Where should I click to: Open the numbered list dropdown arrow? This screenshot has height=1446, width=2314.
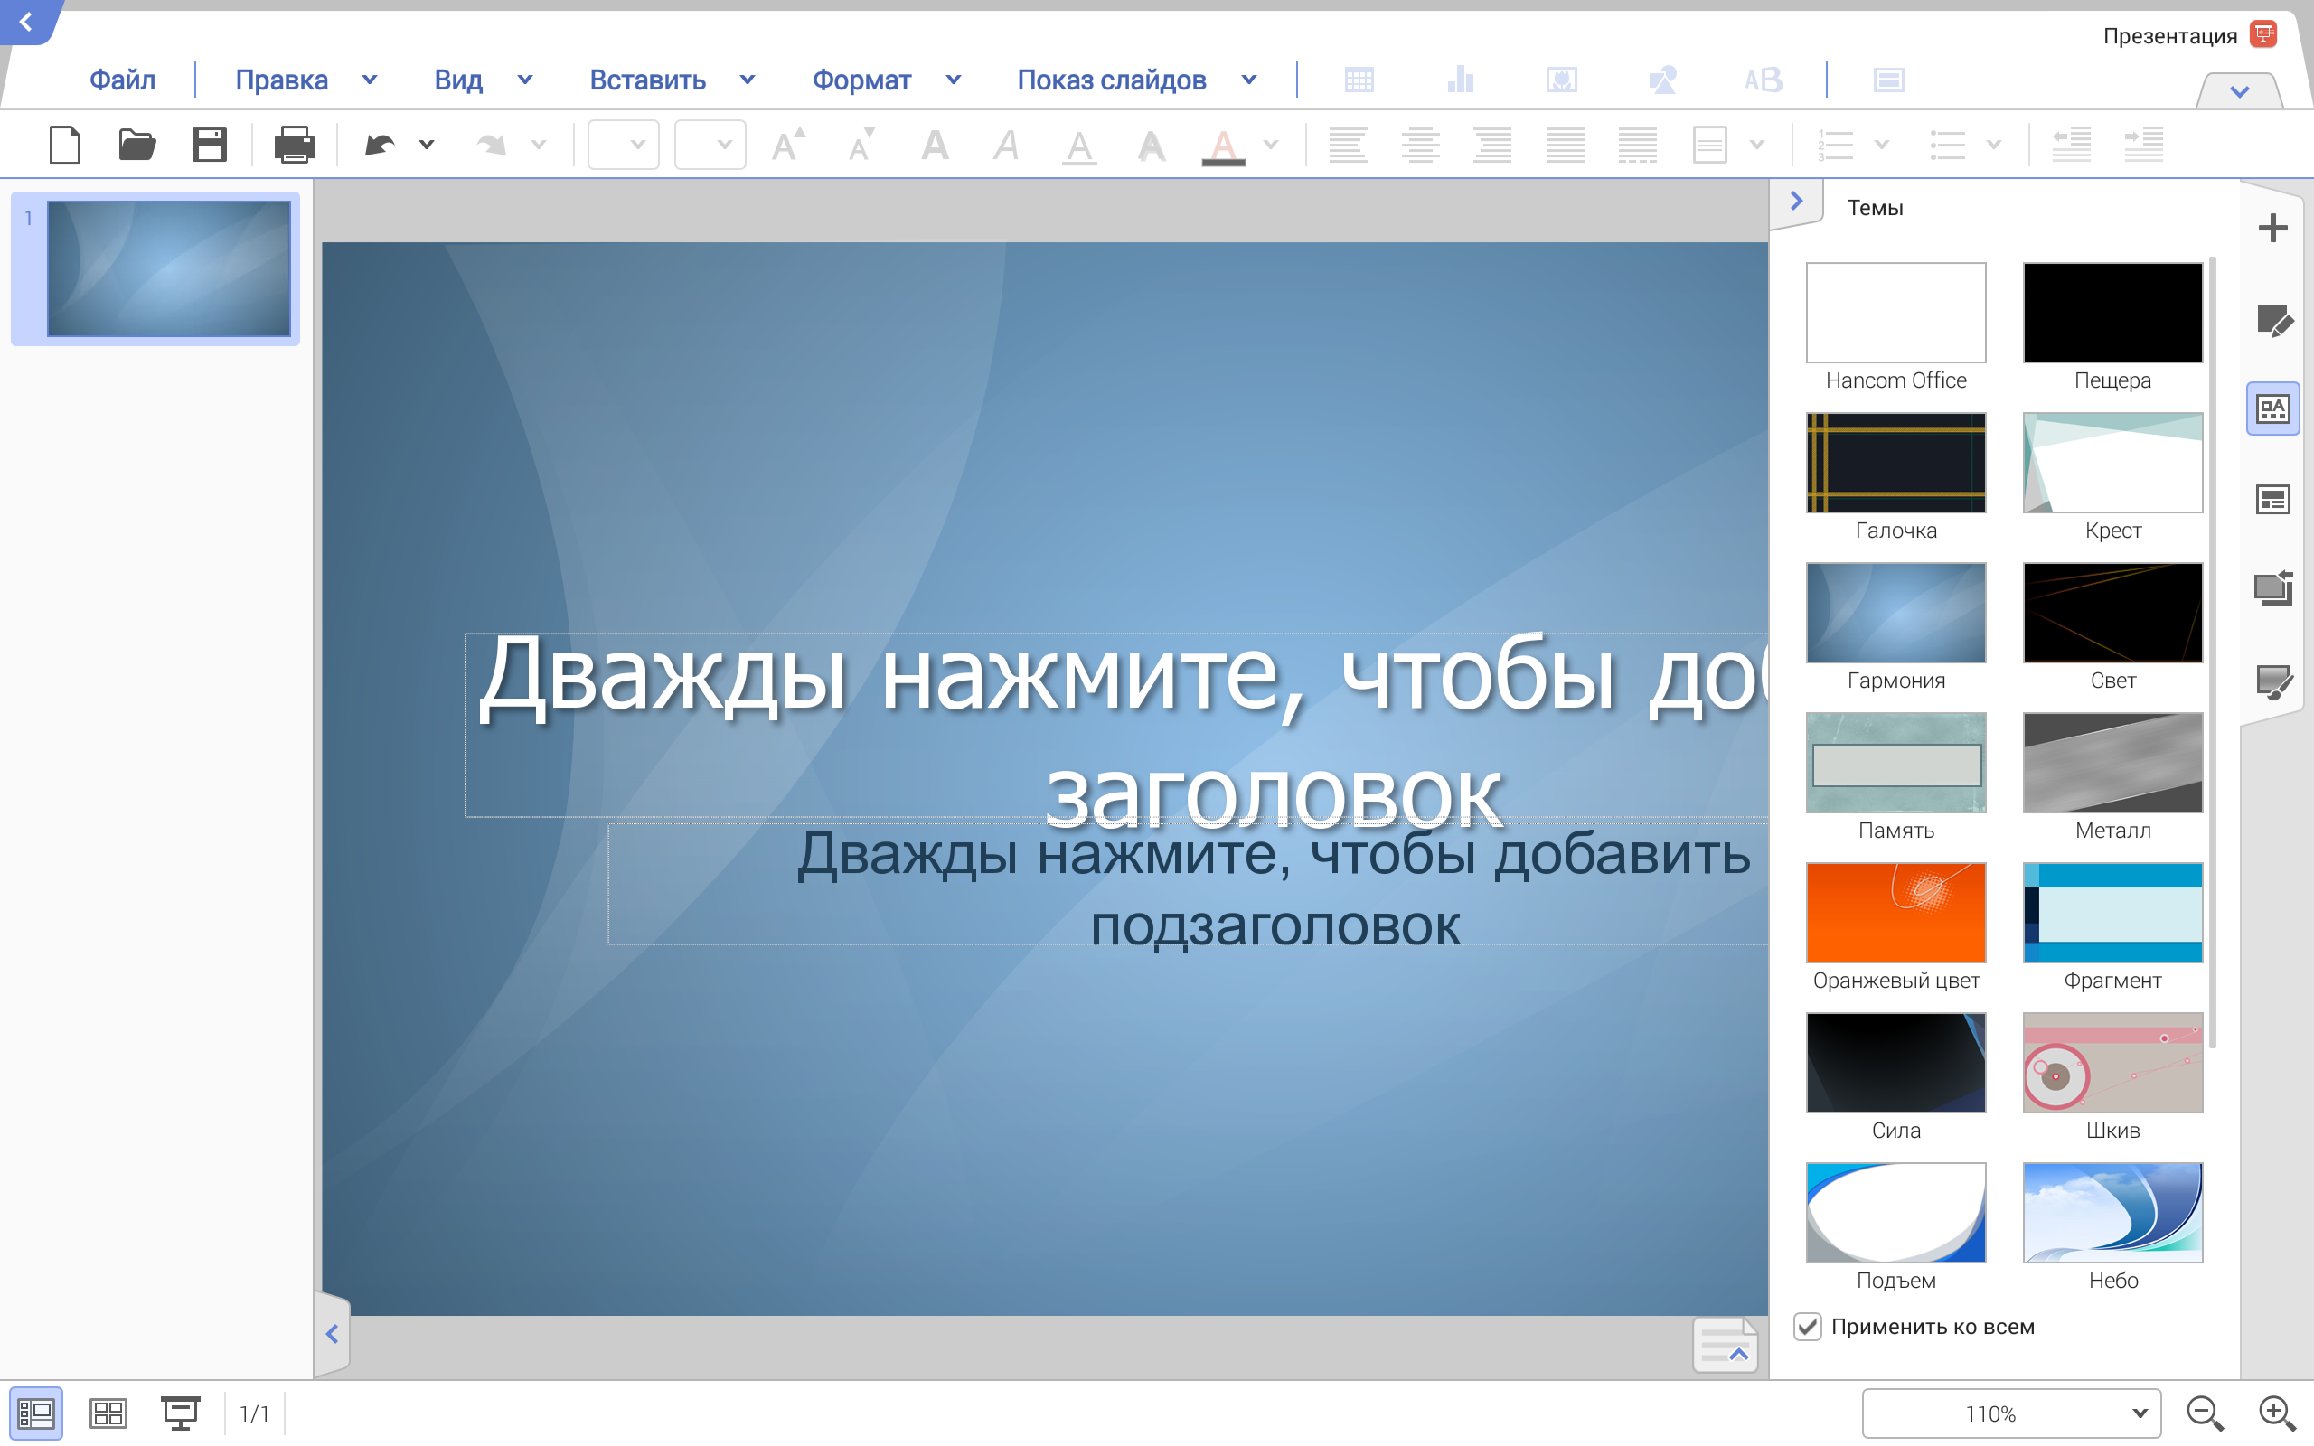[x=1882, y=146]
